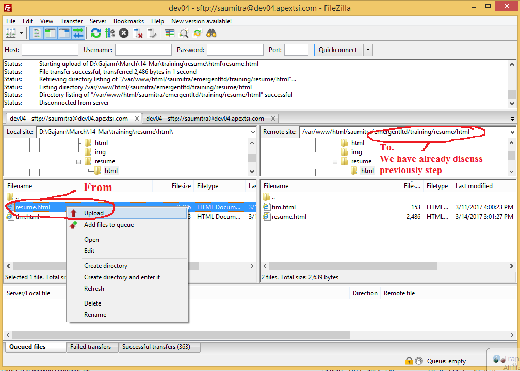Sort remote list by Filetype column
Viewport: 520px width, 371px height.
(x=438, y=186)
